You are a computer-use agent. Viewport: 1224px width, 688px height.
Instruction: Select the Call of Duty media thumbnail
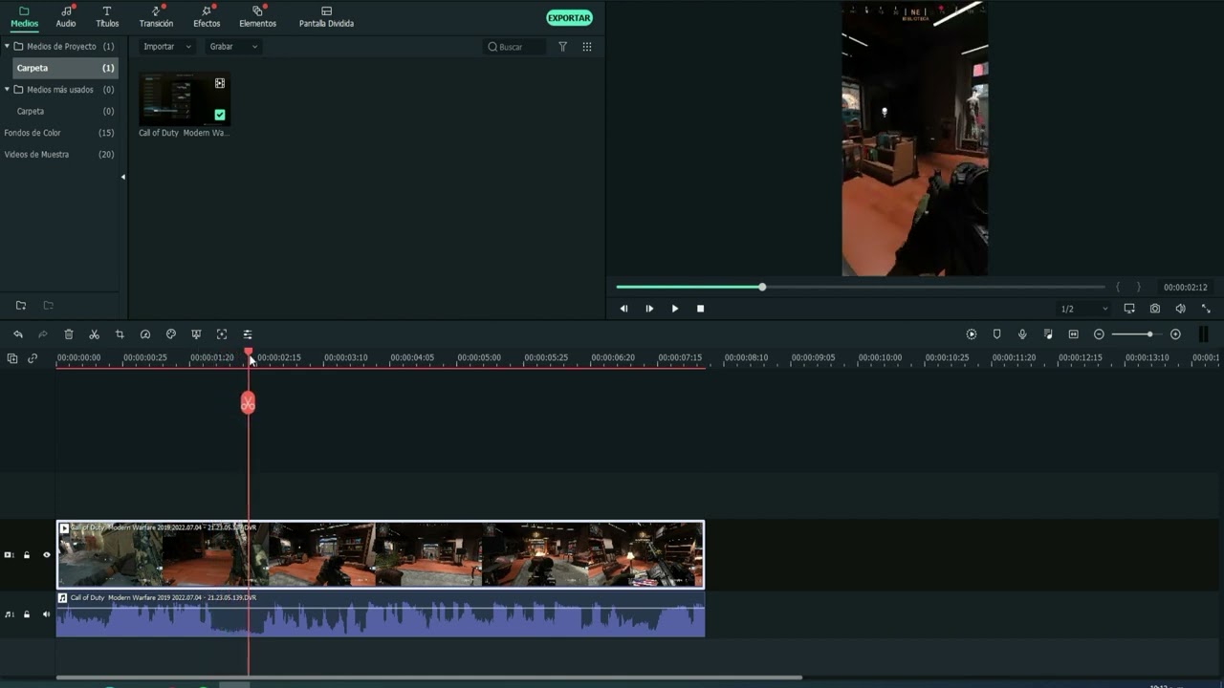(185, 98)
